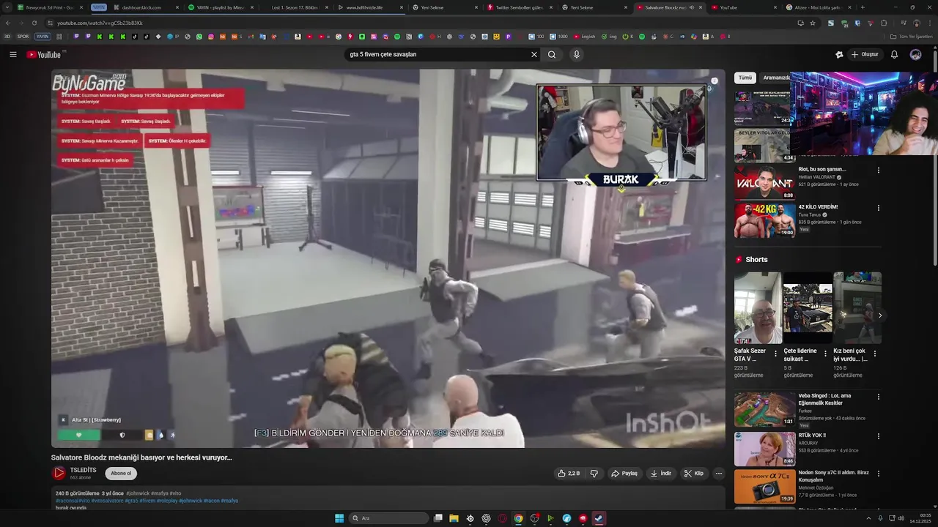The width and height of the screenshot is (938, 527).
Task: Open the YouTube guide hamburger menu
Action: coord(12,54)
